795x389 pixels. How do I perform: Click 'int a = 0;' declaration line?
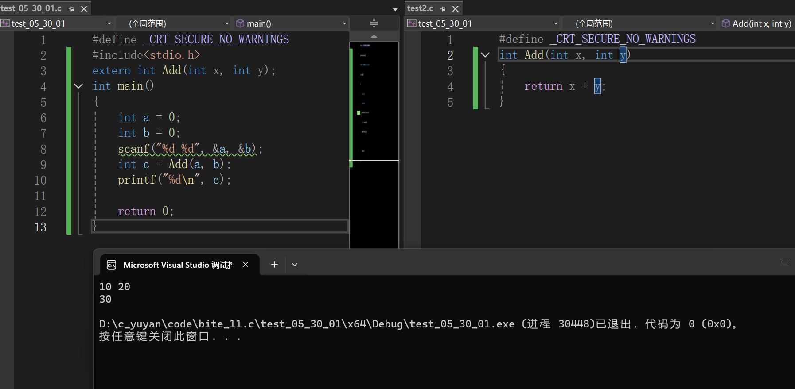tap(149, 117)
